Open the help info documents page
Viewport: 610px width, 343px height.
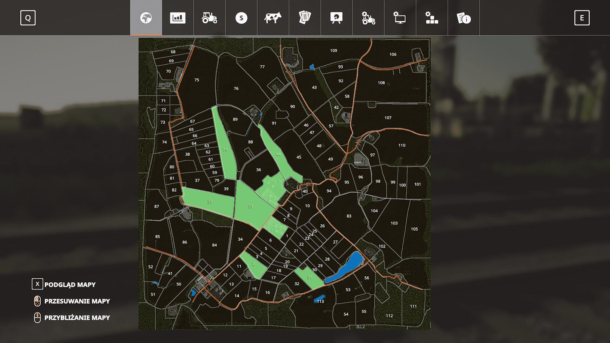[463, 18]
